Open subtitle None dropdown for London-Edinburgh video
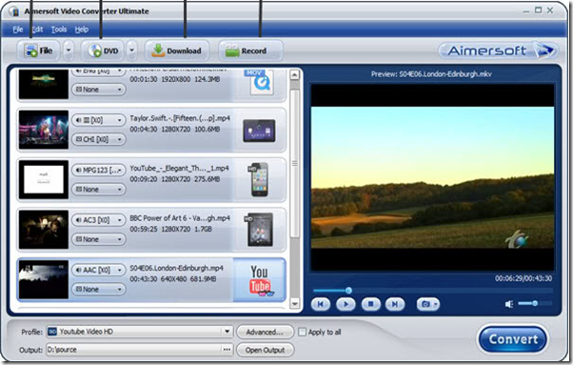 click(98, 290)
